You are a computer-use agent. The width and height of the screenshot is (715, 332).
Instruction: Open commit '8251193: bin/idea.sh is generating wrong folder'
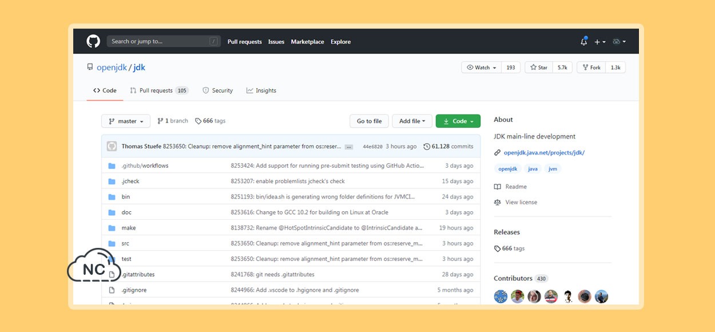tap(323, 197)
